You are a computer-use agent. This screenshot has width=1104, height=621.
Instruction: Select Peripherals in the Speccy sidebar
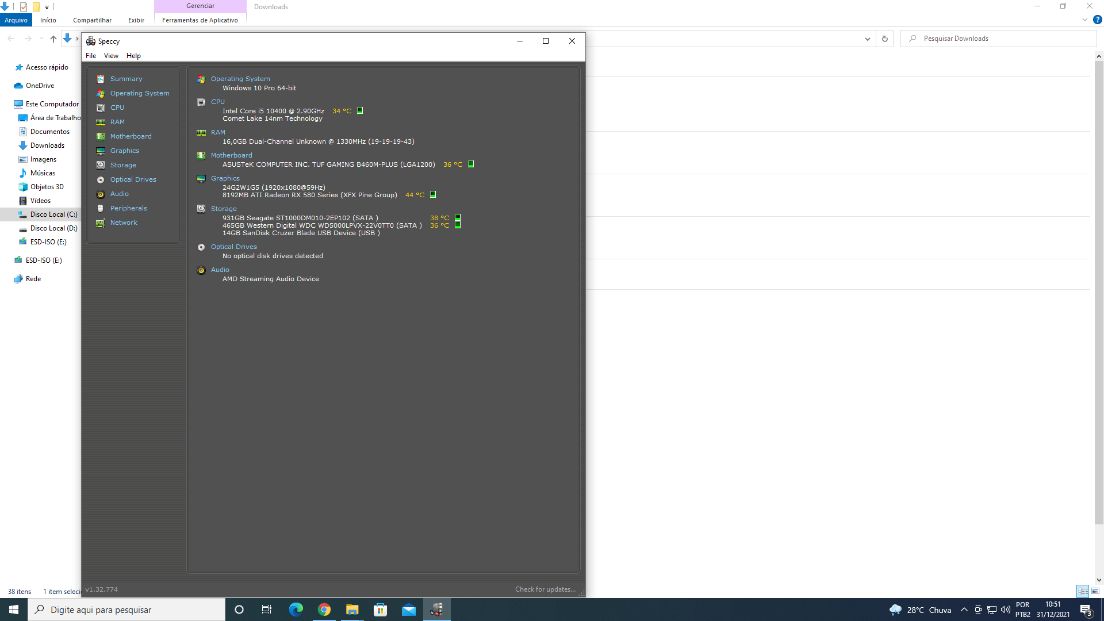click(129, 208)
